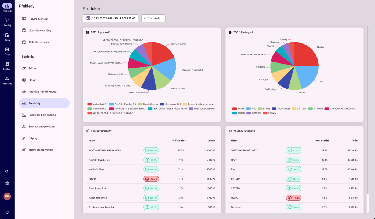
Task: Go to Účty section icon
Action: (x=7, y=50)
